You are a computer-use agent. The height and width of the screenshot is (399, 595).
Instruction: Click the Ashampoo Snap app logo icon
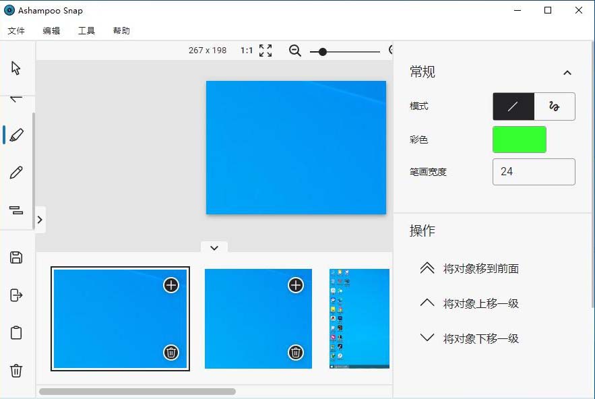click(9, 10)
